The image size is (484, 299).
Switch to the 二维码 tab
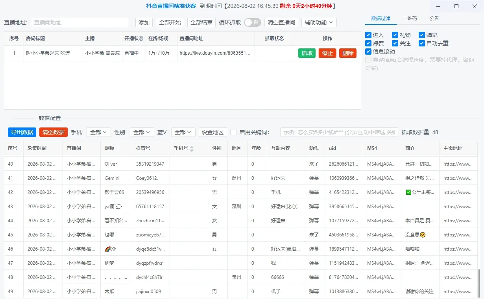point(410,18)
